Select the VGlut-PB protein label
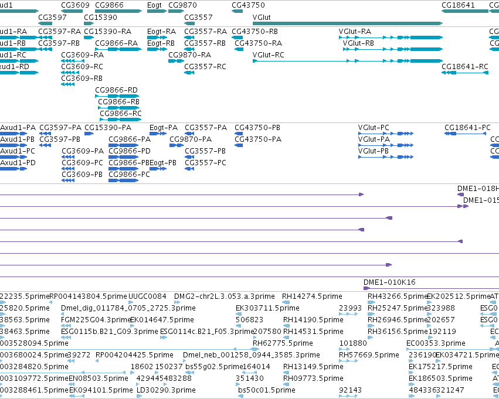Image resolution: width=499 pixels, height=399 pixels. [x=374, y=151]
